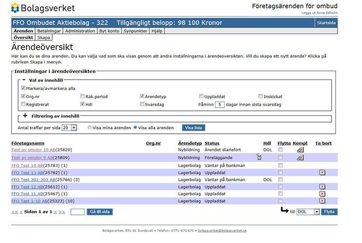Select Visa alla ärenden radio button
362x243 pixels.
(135, 127)
